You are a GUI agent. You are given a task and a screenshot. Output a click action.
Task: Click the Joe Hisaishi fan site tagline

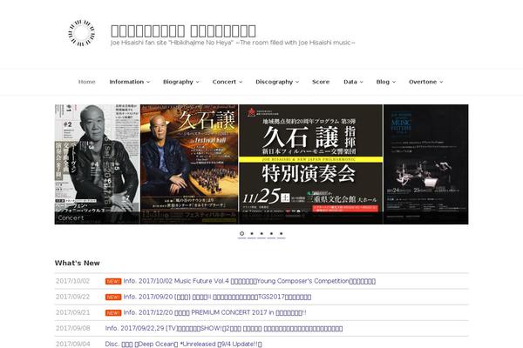pos(233,43)
